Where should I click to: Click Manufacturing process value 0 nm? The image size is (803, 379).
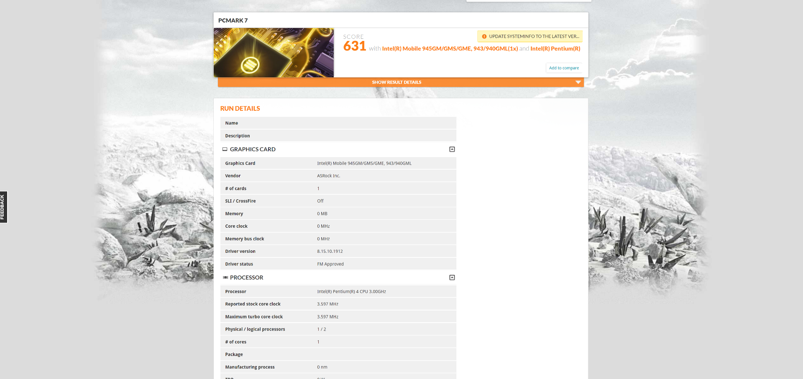[322, 367]
